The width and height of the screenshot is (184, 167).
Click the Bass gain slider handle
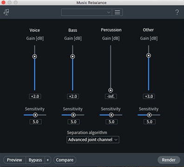[x=72, y=56]
